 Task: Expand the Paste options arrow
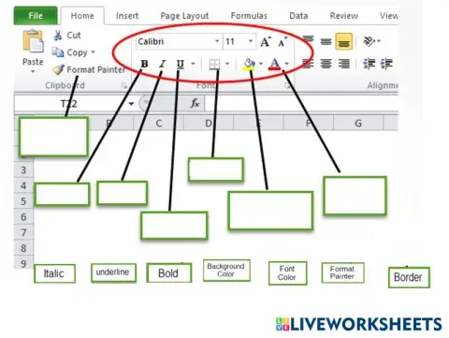pyautogui.click(x=33, y=72)
